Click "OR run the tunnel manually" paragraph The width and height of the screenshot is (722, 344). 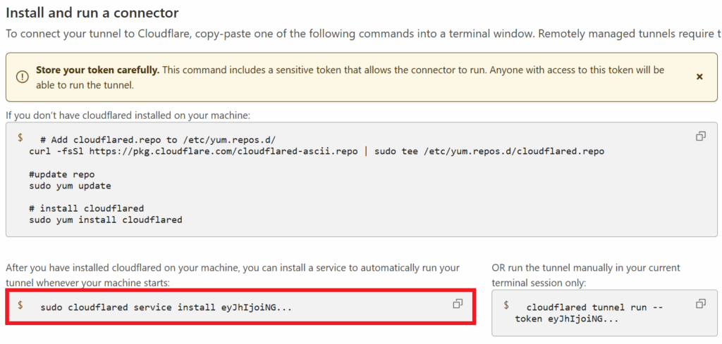(586, 276)
